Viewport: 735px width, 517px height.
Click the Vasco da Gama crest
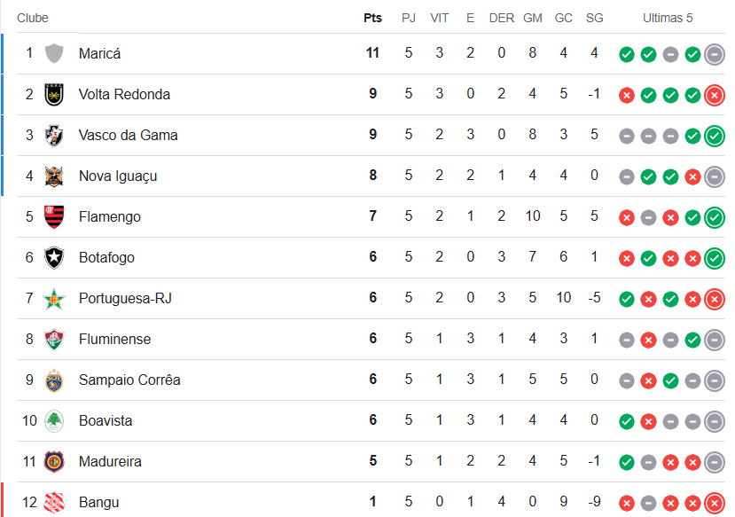click(x=54, y=135)
